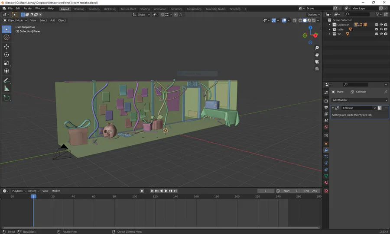This screenshot has width=390, height=234.
Task: Toggle camera view icon in viewport
Action: click(x=317, y=62)
